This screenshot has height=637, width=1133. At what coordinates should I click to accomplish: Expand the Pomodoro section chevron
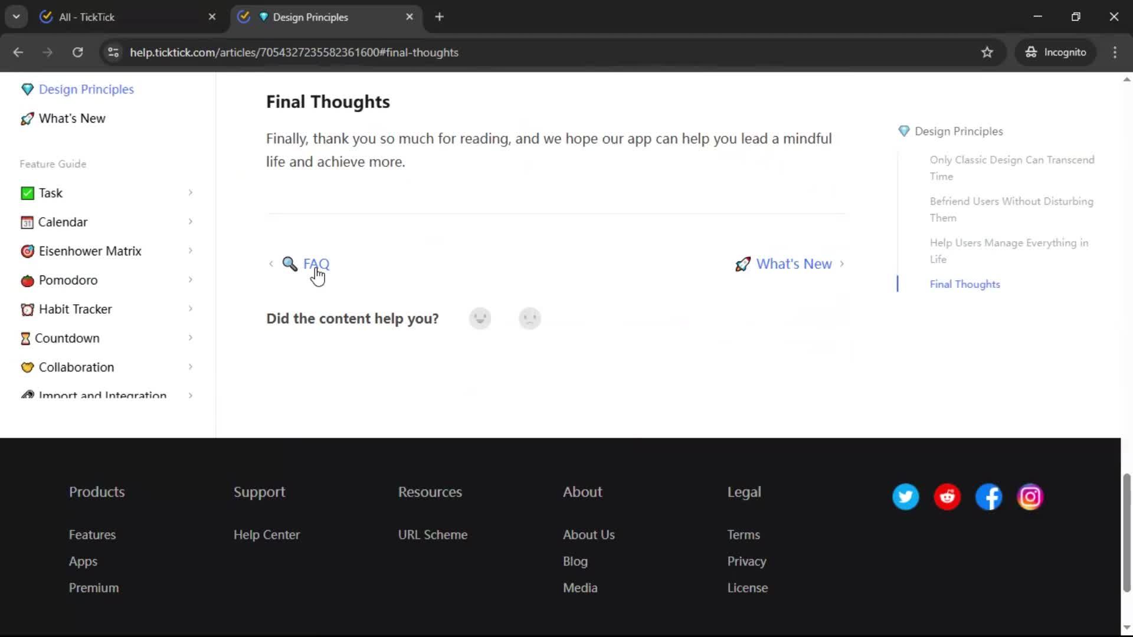(x=190, y=280)
